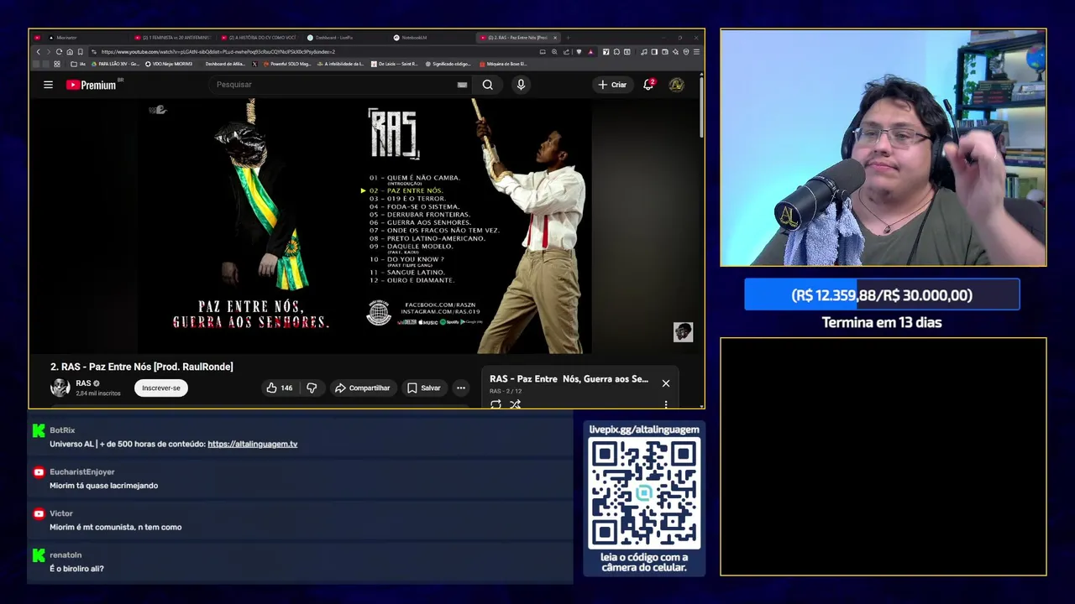Viewport: 1075px width, 604px height.
Task: Click the 'Termina em 13 dias' text
Action: [x=882, y=322]
